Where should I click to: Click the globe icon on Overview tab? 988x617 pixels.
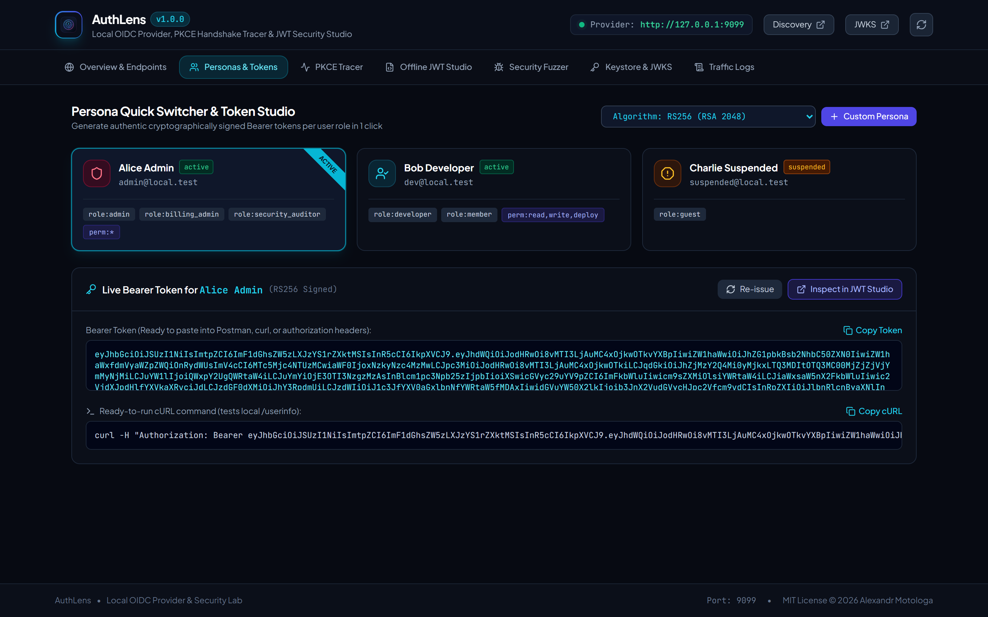69,67
